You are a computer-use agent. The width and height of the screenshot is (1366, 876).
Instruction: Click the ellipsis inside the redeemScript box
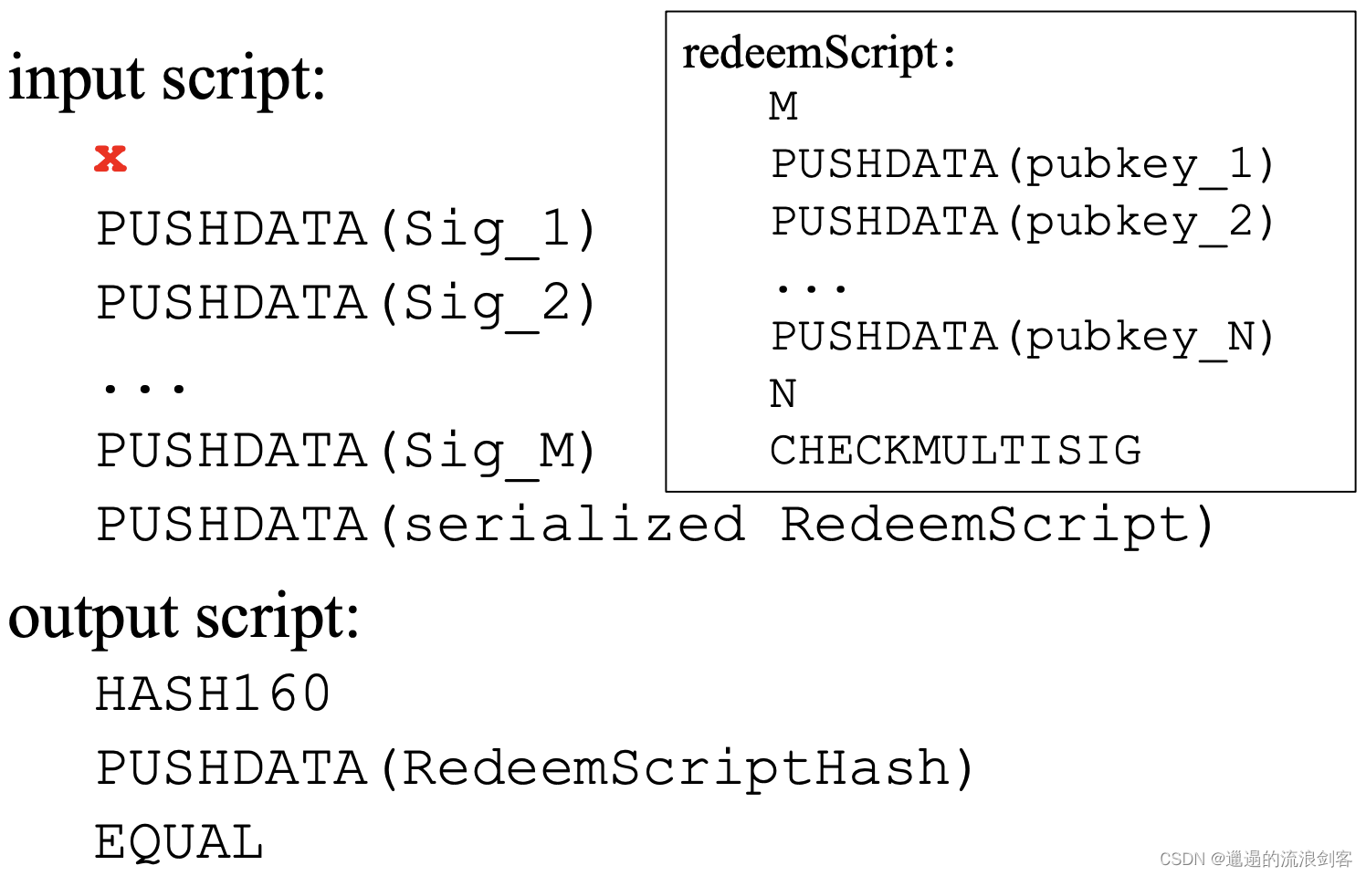coord(812,288)
